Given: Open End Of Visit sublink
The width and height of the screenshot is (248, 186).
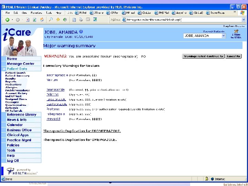Looking at the screenshot, I should (13, 96).
